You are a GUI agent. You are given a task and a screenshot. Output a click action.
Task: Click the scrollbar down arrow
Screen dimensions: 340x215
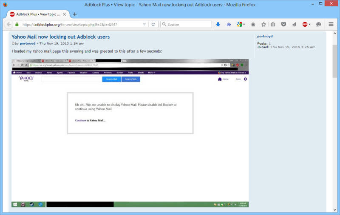(x=335, y=210)
